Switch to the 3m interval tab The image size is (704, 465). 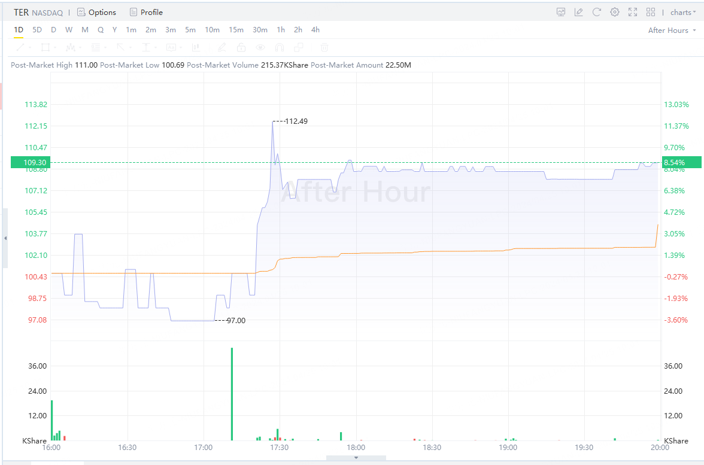[x=171, y=30]
